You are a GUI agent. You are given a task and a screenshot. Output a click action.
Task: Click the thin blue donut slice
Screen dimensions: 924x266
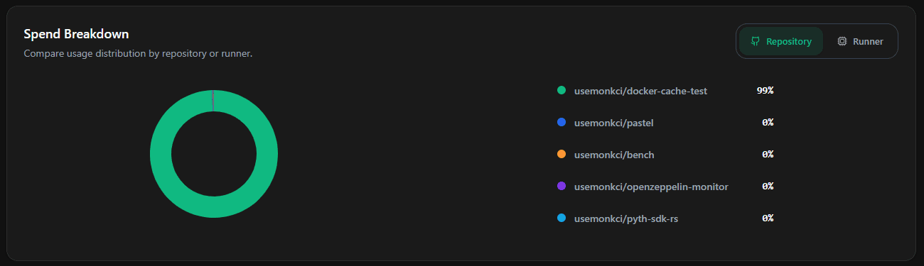click(213, 101)
